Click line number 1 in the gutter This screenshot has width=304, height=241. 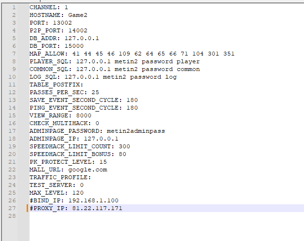coord(14,7)
